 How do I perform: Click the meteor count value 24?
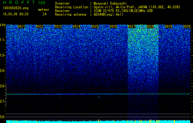[44, 14]
